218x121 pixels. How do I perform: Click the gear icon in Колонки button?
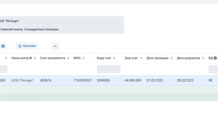[20, 46]
